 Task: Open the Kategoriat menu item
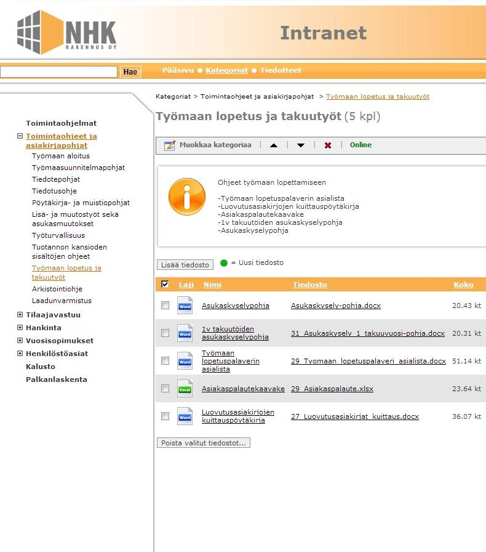click(227, 70)
